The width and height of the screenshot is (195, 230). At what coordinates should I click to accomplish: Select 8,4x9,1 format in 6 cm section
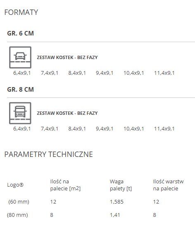77,73
